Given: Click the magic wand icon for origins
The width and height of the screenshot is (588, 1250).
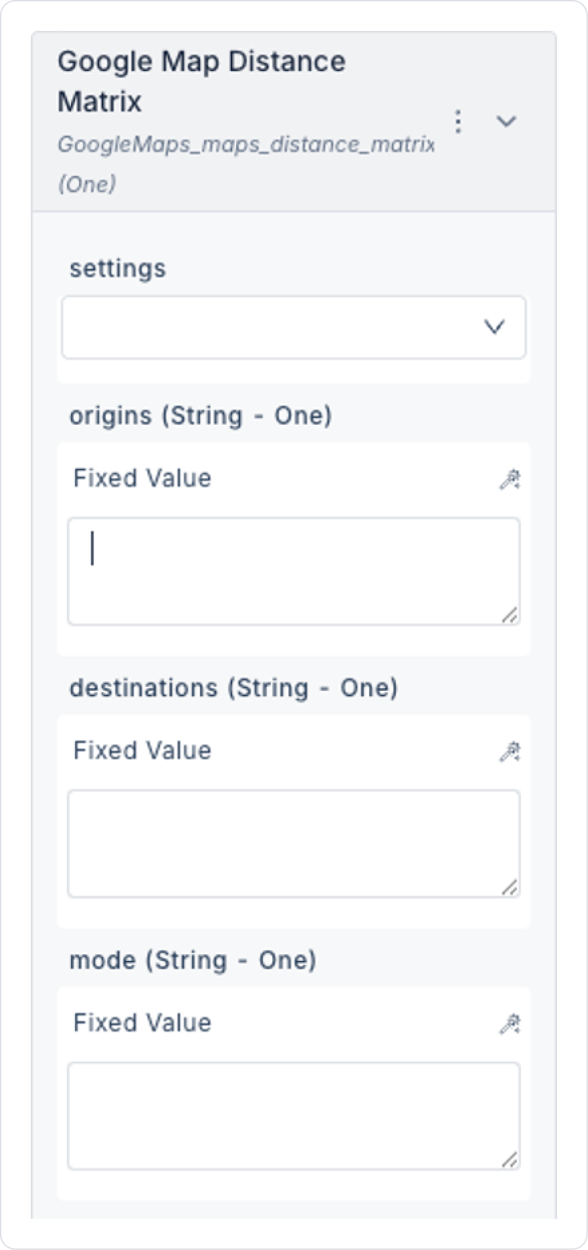Looking at the screenshot, I should coord(509,479).
